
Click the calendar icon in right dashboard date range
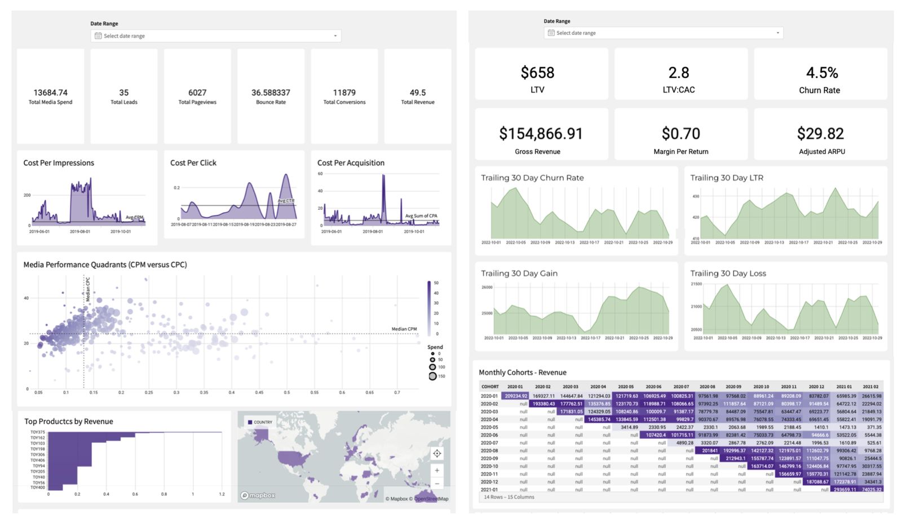click(551, 33)
